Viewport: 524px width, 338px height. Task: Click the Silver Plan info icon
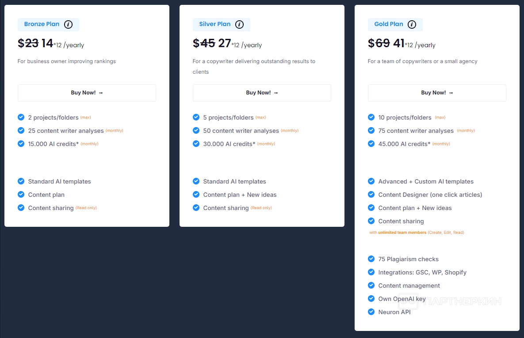[x=239, y=24]
